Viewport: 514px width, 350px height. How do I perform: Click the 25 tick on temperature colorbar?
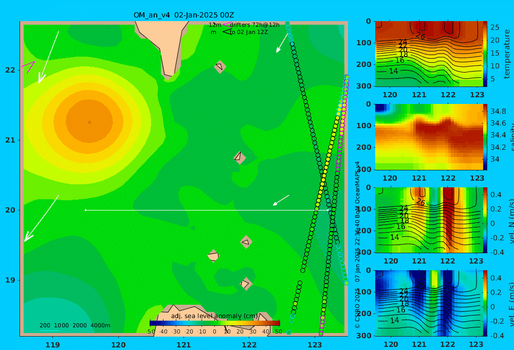coord(494,27)
